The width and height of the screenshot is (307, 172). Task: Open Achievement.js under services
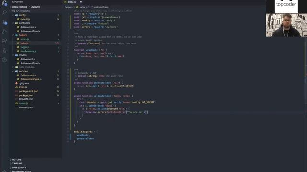click(x=28, y=75)
